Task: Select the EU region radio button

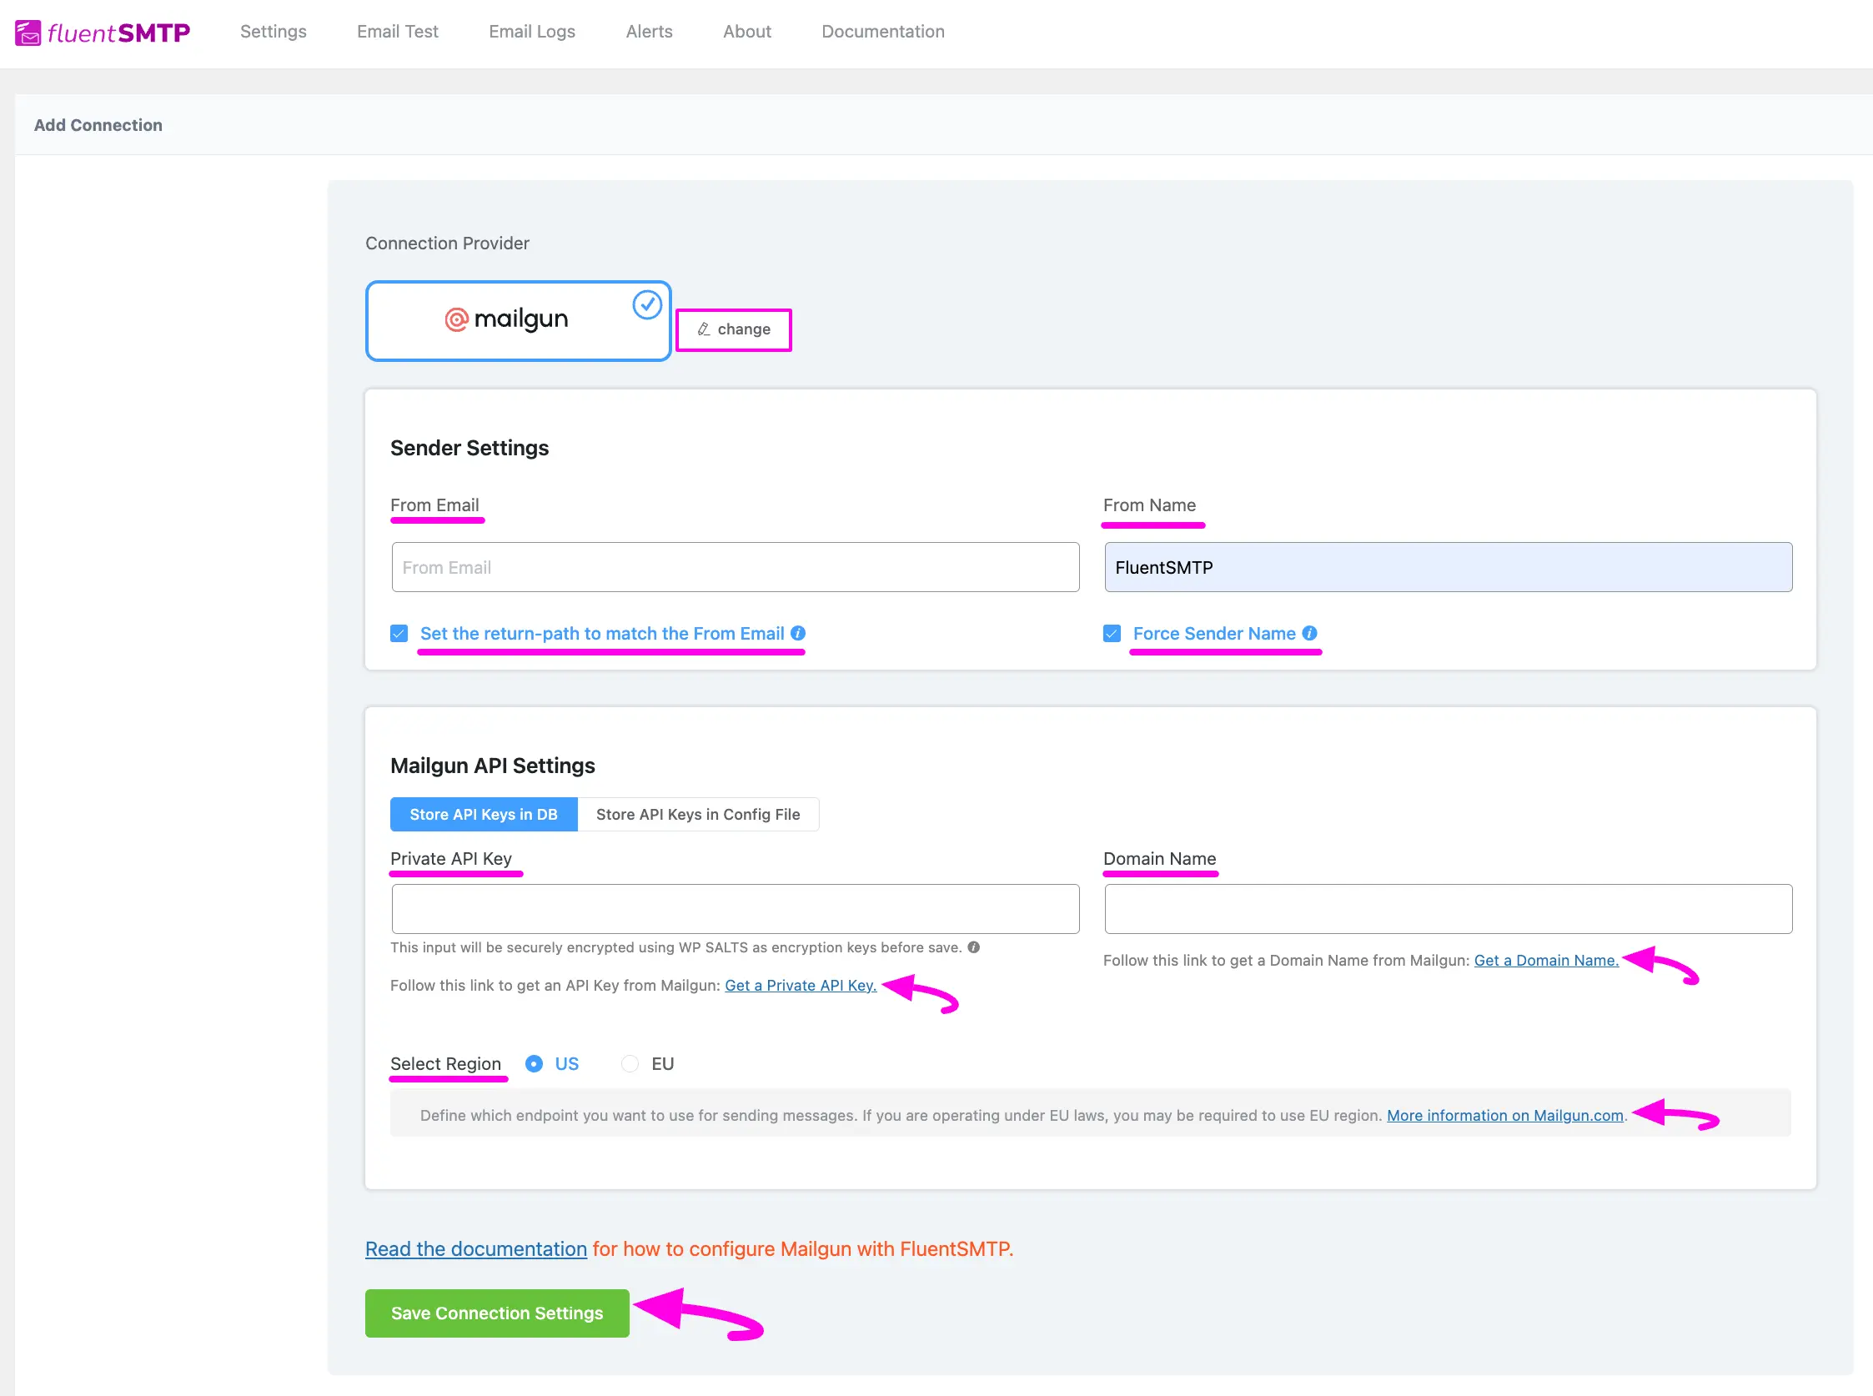Action: click(630, 1064)
